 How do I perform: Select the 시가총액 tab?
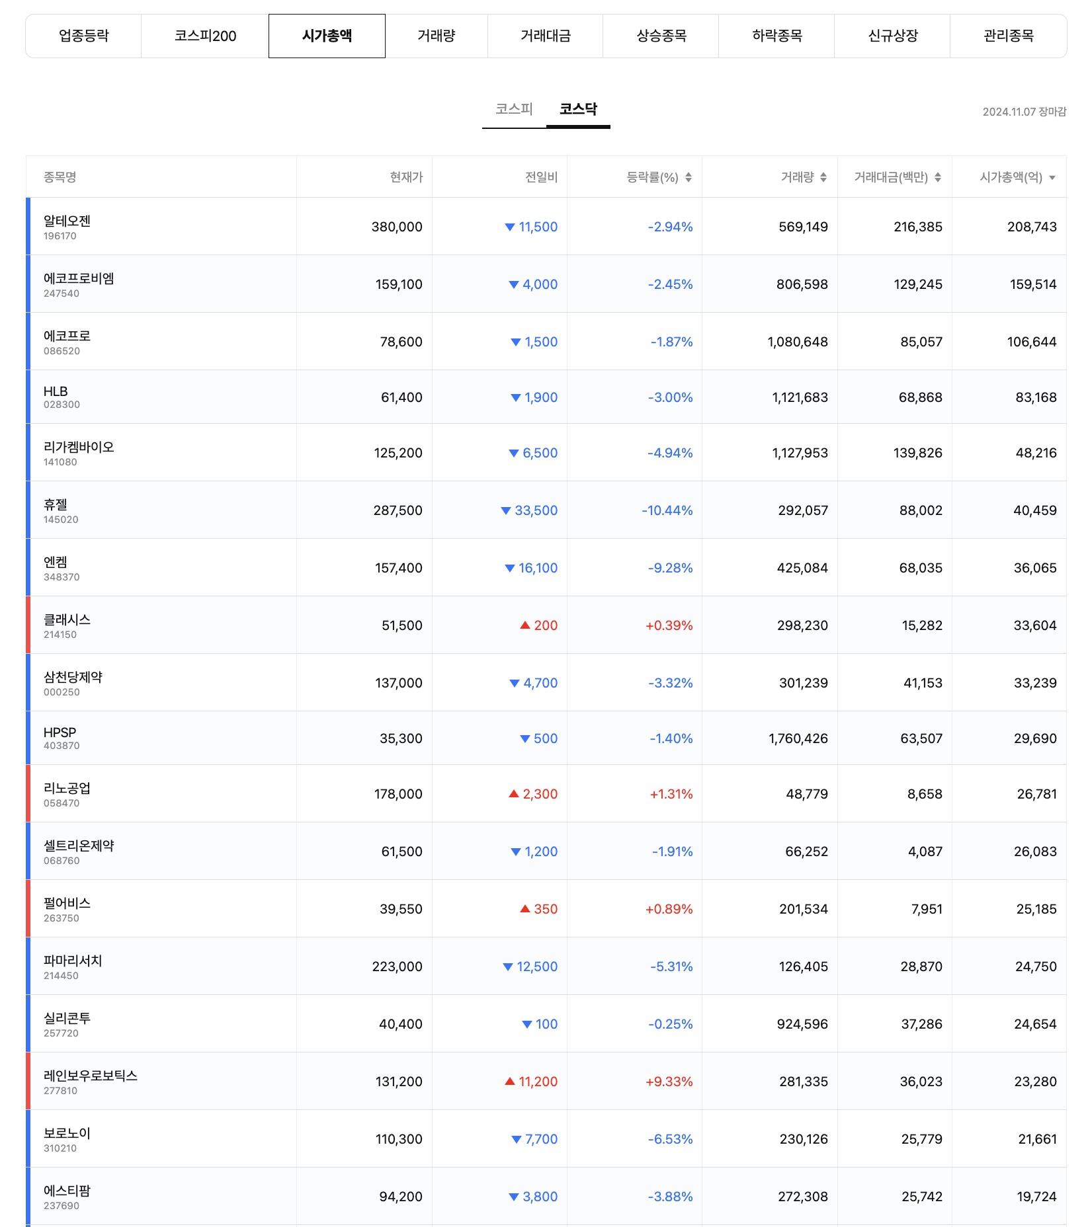(327, 36)
